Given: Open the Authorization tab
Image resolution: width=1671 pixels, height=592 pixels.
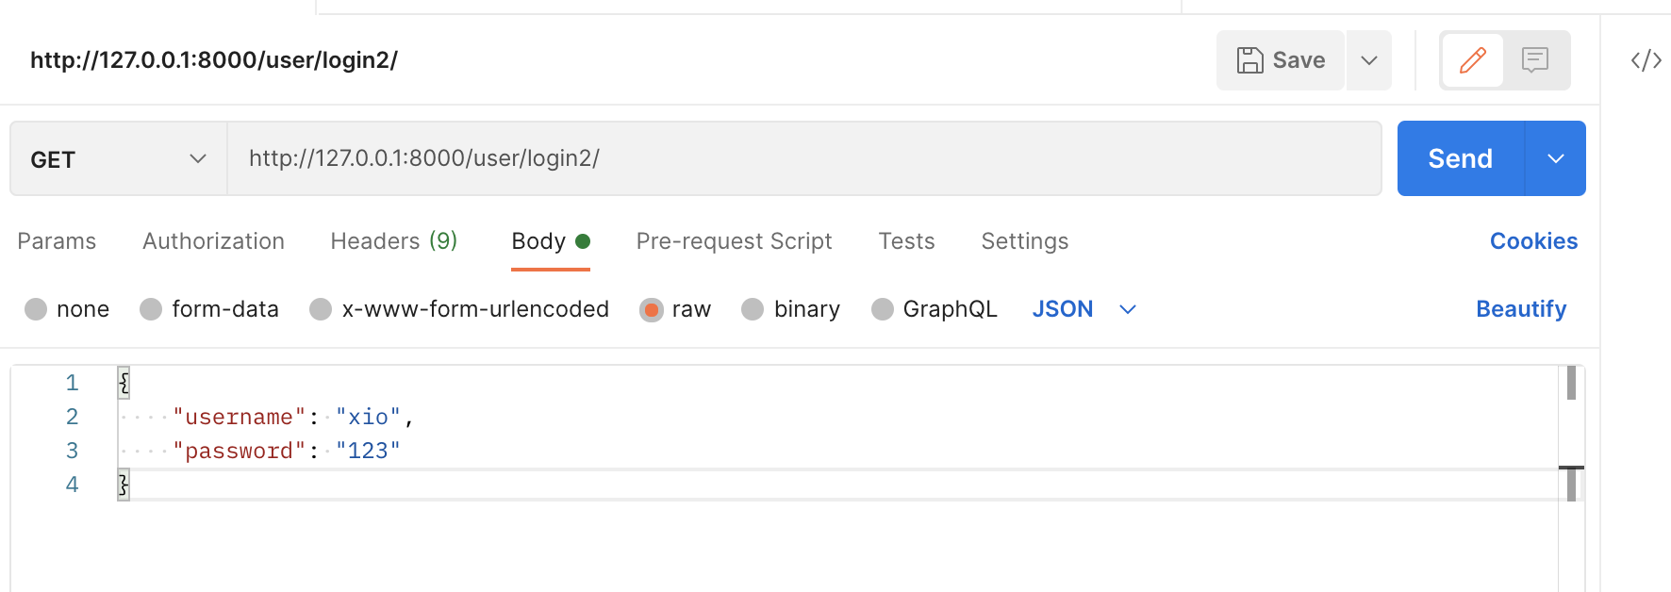Looking at the screenshot, I should [213, 241].
